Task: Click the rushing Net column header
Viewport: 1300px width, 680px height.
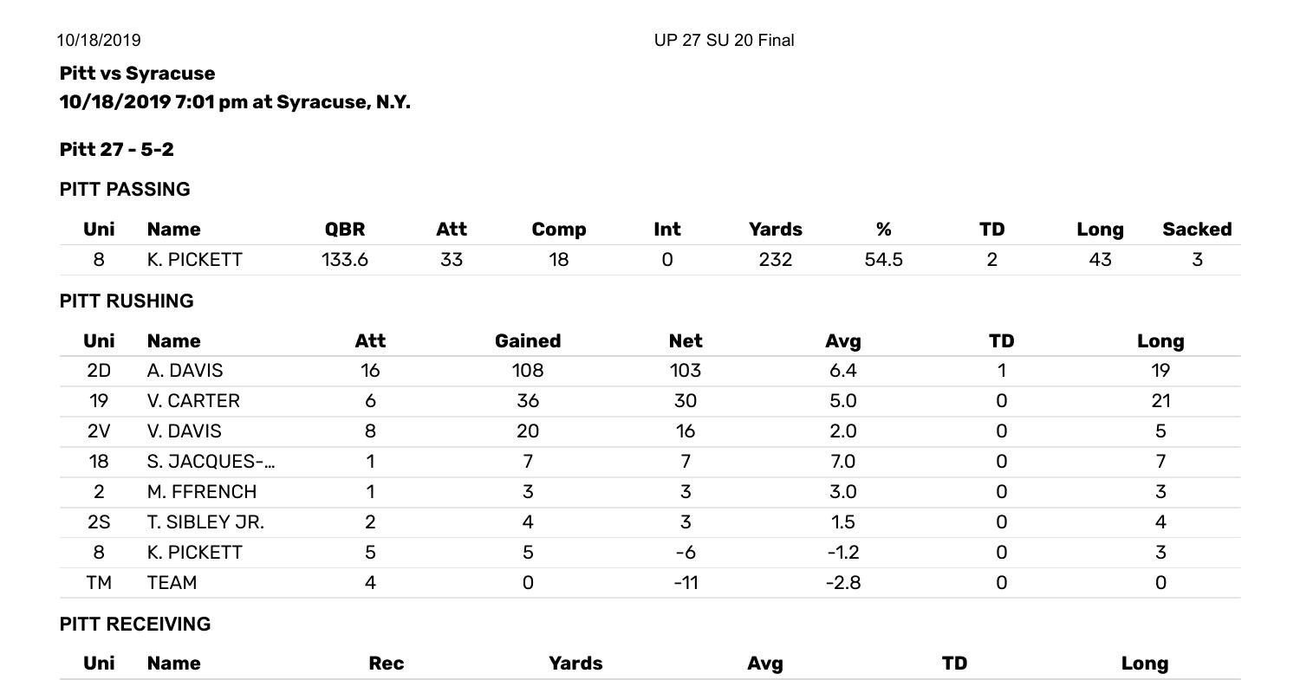Action: tap(685, 341)
